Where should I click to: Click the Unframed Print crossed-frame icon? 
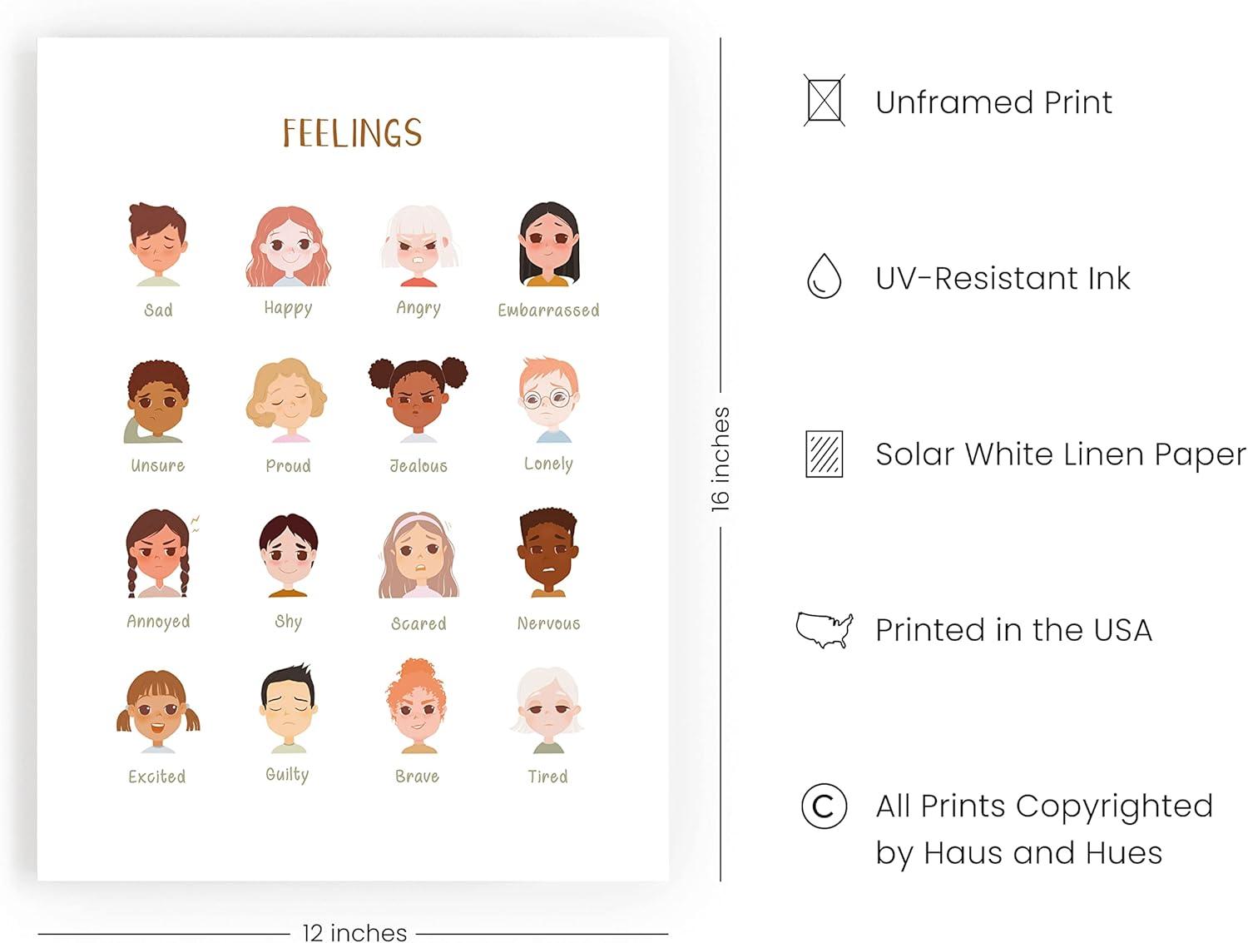[824, 101]
